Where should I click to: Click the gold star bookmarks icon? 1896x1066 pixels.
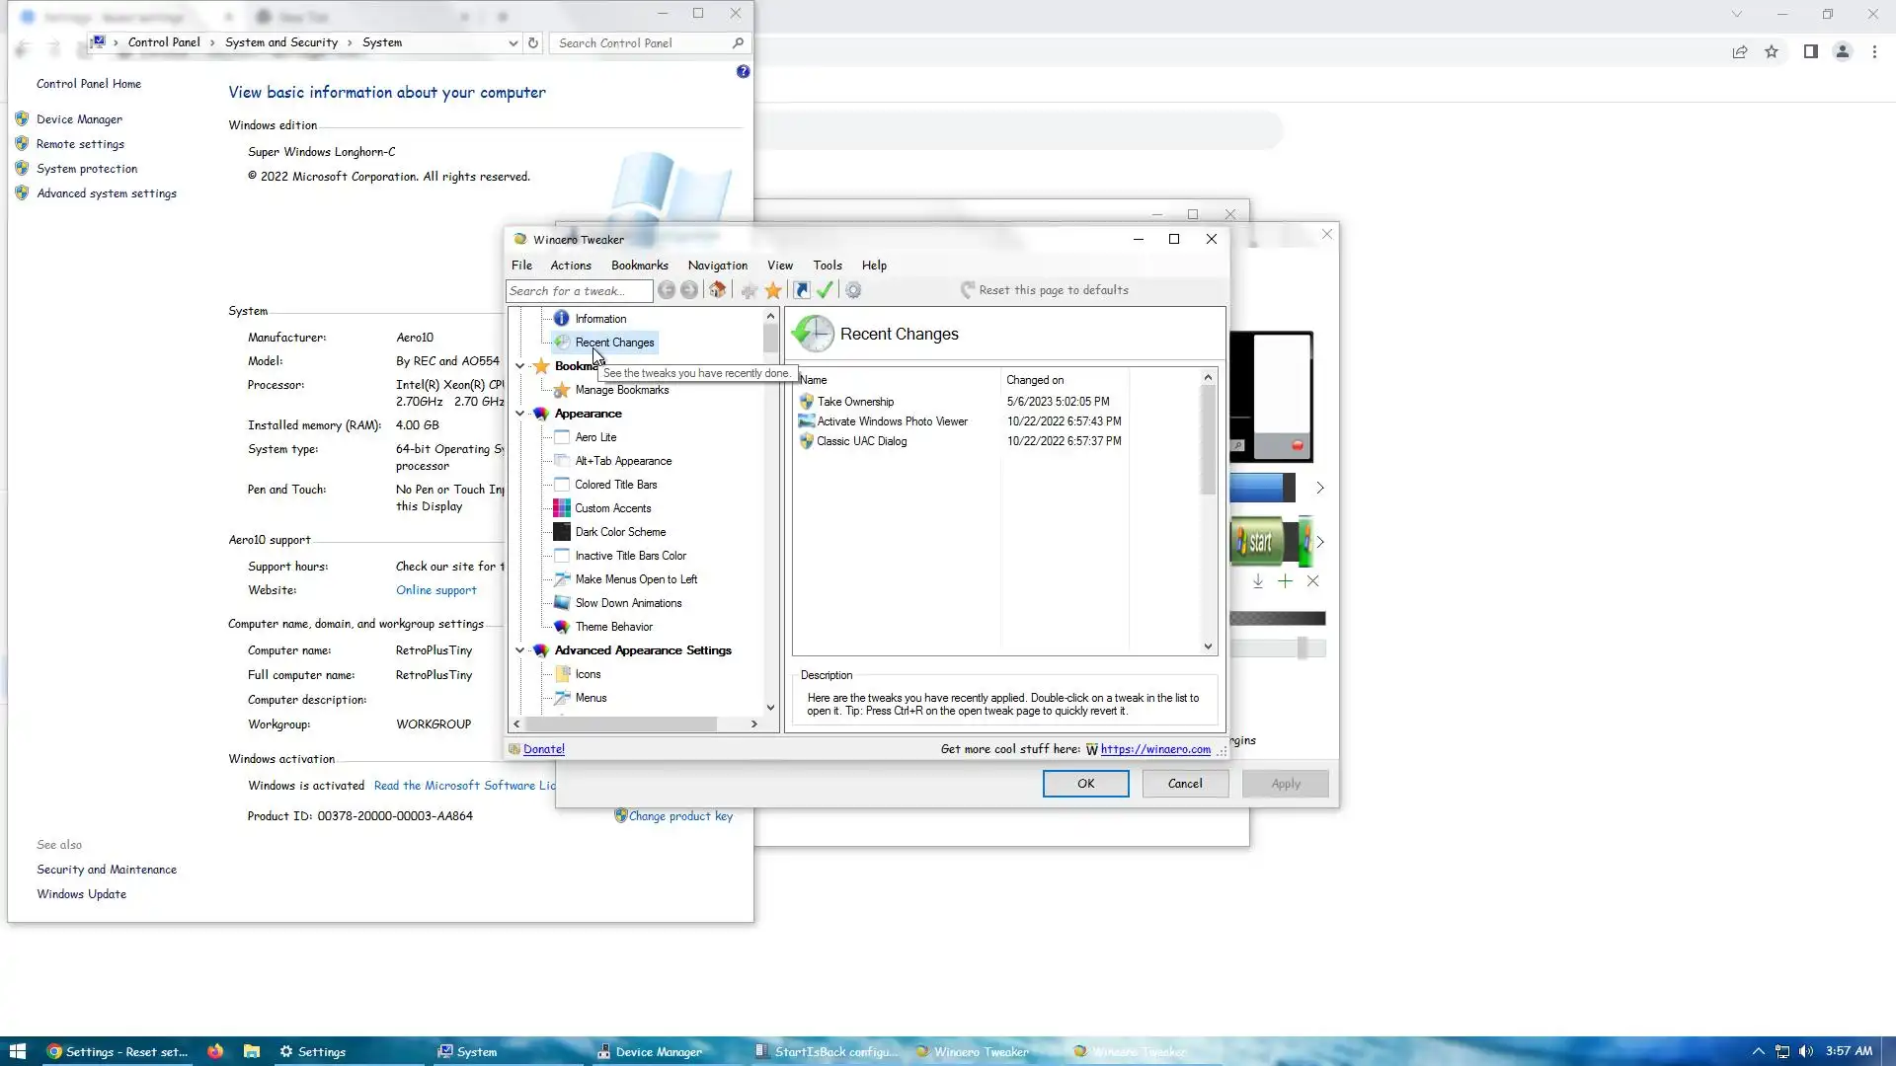(773, 290)
